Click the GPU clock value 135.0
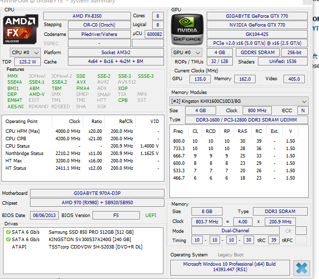 pyautogui.click(x=200, y=79)
